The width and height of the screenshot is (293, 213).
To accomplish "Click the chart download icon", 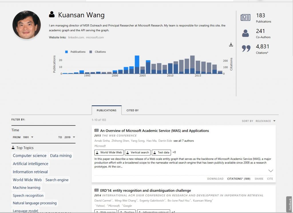I will tap(231, 45).
